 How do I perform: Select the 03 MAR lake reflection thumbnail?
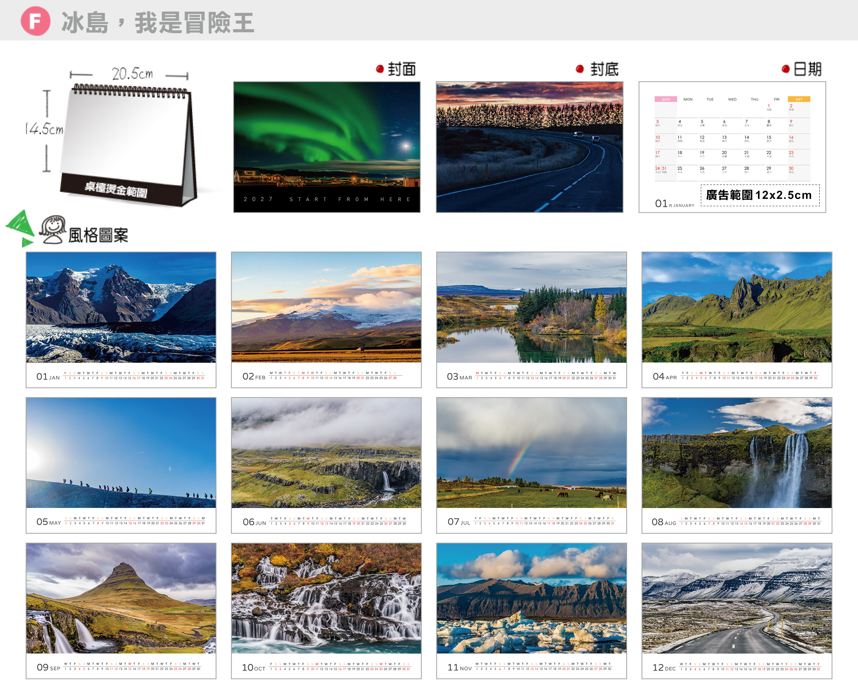click(531, 320)
